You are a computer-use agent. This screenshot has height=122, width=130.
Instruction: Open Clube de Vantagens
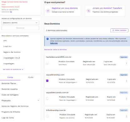10,95
